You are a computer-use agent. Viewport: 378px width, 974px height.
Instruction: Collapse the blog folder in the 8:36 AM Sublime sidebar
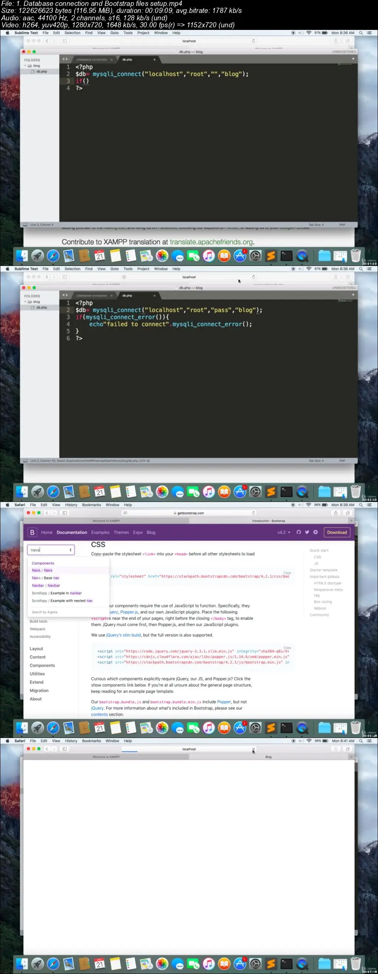(25, 66)
